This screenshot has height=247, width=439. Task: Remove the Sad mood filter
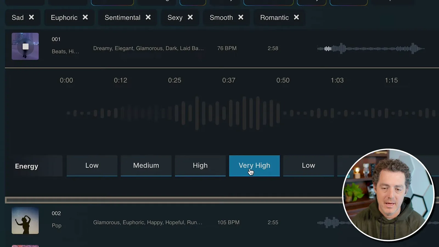31,17
